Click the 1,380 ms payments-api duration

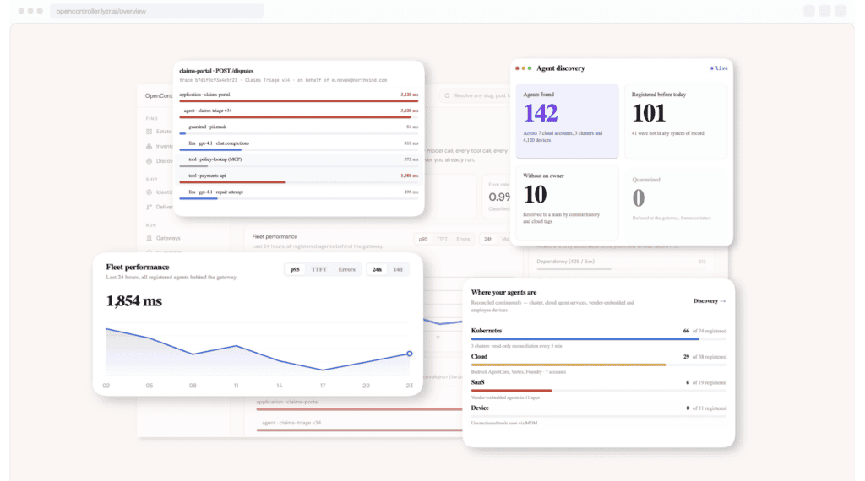click(x=410, y=176)
